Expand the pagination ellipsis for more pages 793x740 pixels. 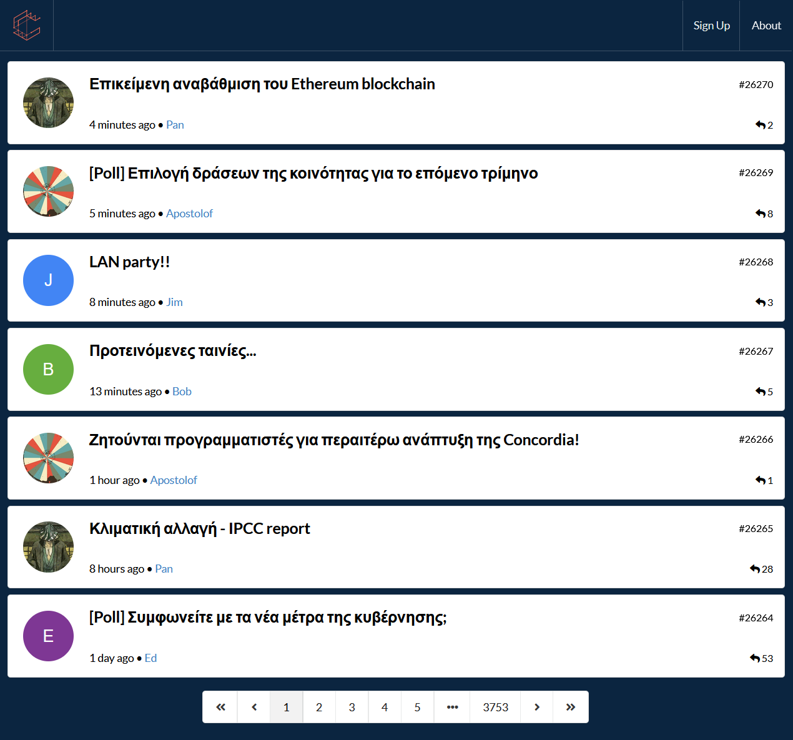point(452,707)
